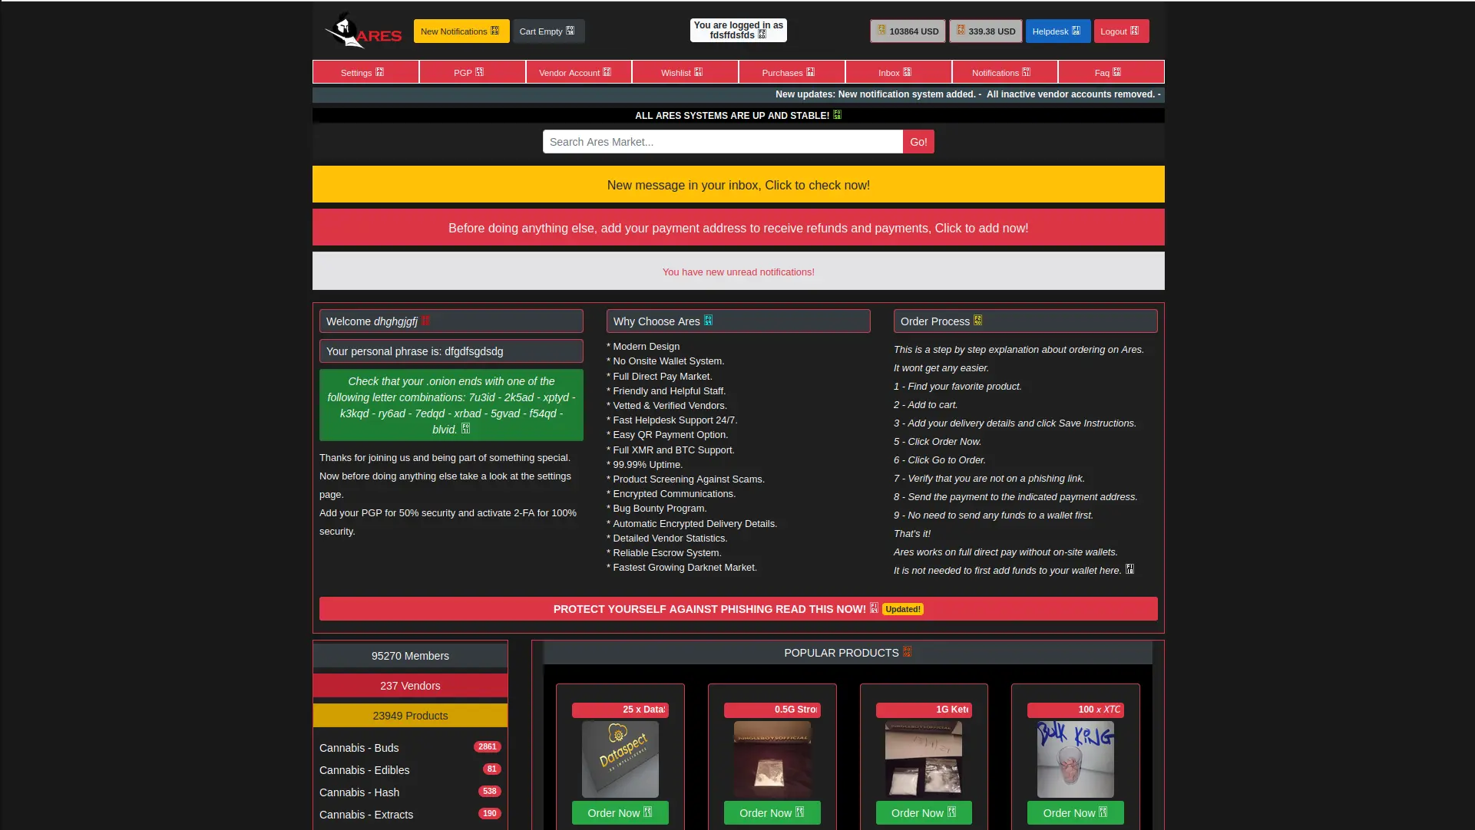Screen dimensions: 1475x830
Task: Click the Search Ares Market input field
Action: [x=720, y=141]
